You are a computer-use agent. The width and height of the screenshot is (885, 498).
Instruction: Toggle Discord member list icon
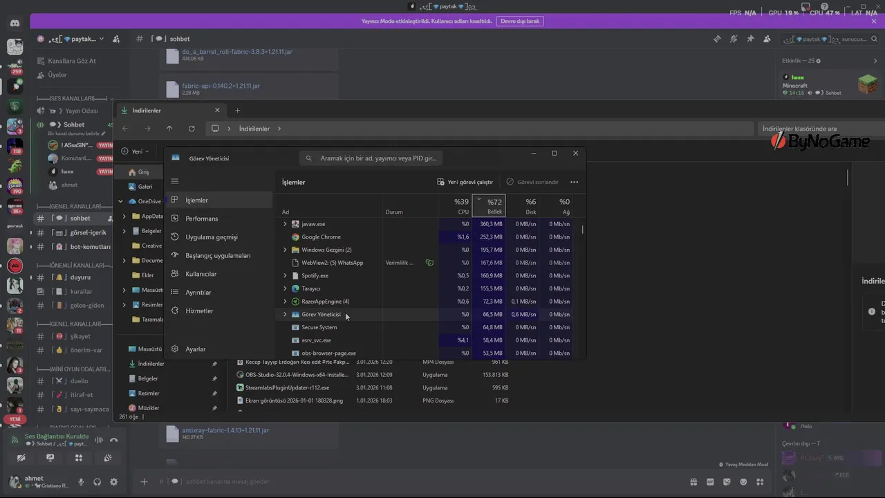click(767, 39)
